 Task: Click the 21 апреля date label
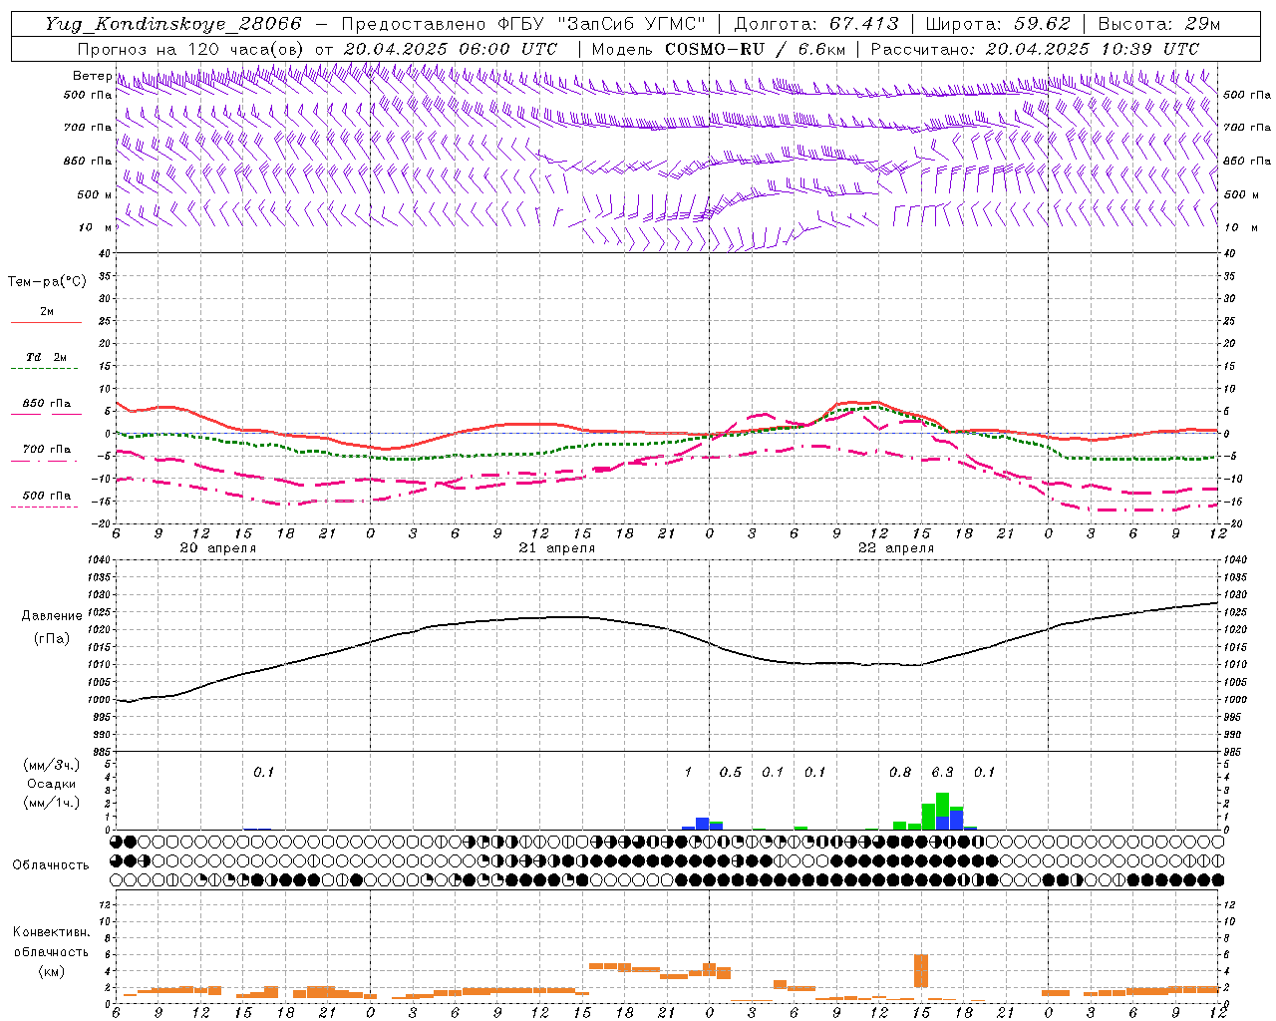556,548
